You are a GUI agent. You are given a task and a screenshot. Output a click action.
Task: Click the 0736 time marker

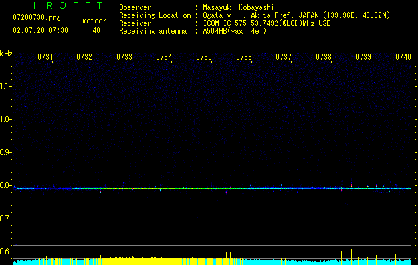[244, 57]
